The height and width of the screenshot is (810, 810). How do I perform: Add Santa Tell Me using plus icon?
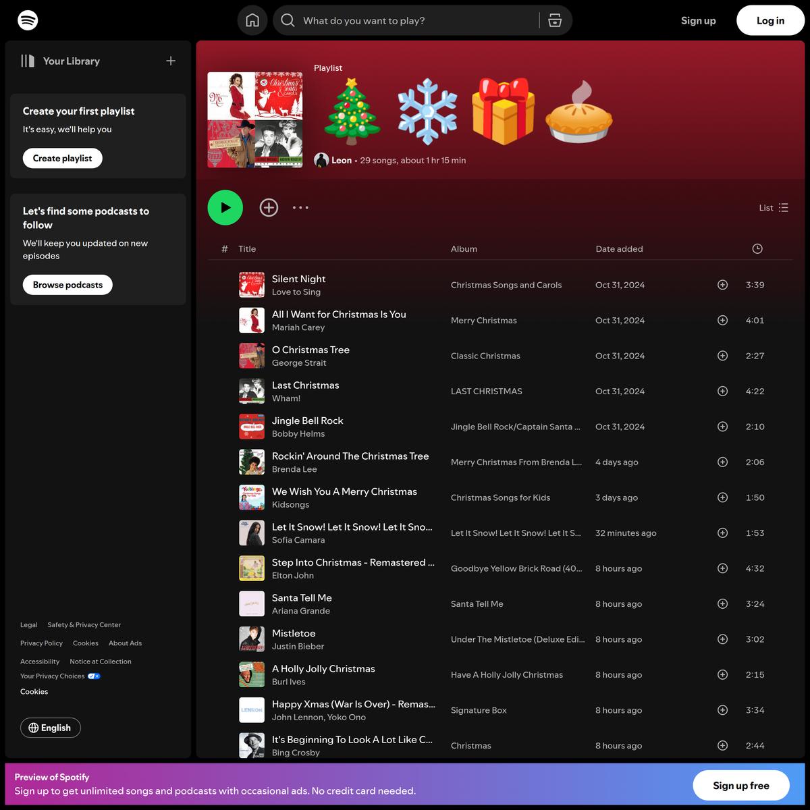pos(722,604)
